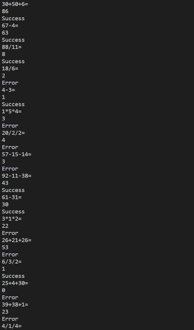Place cursor on 26+21+26= line
Viewport: 194px width, 330px height.
click(17, 240)
